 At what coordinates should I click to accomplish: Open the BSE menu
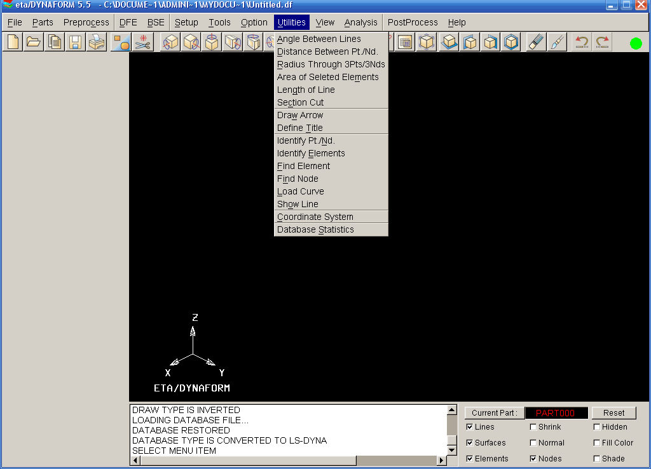(x=156, y=22)
